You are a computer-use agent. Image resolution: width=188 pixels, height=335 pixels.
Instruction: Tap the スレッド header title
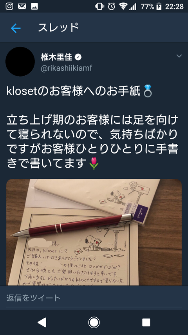click(58, 27)
